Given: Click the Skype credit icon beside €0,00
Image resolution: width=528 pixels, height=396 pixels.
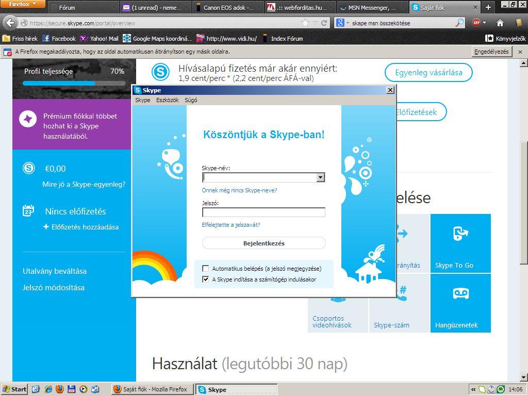Looking at the screenshot, I should 29,168.
